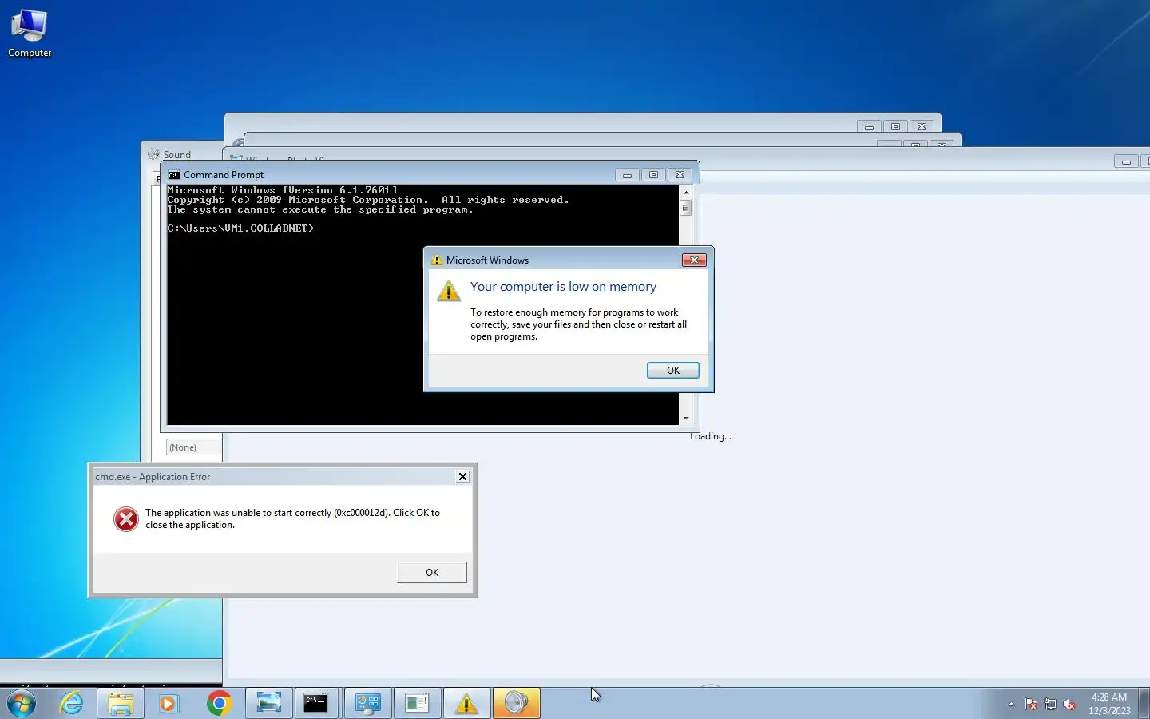Minimize the topmost background window behind Command Prompt
The image size is (1150, 719).
(x=869, y=126)
